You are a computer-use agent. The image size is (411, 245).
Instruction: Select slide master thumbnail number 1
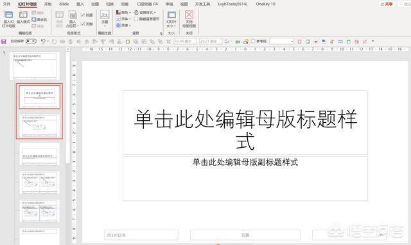35,66
